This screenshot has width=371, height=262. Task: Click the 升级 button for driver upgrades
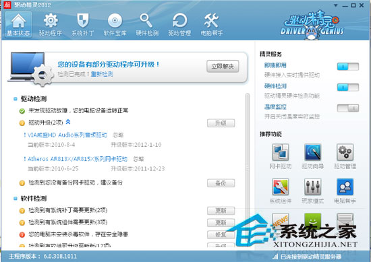[221, 123]
